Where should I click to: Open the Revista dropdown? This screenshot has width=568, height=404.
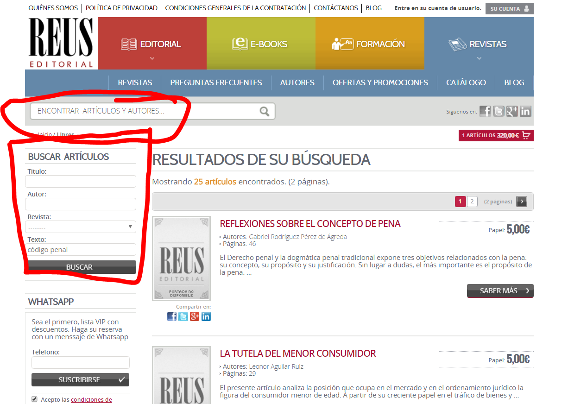[81, 227]
